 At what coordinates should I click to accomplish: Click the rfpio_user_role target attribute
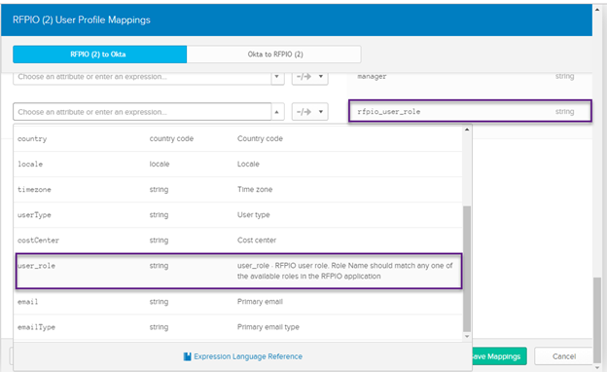470,111
